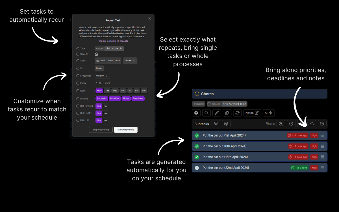Select No for Date suffix

[105, 113]
